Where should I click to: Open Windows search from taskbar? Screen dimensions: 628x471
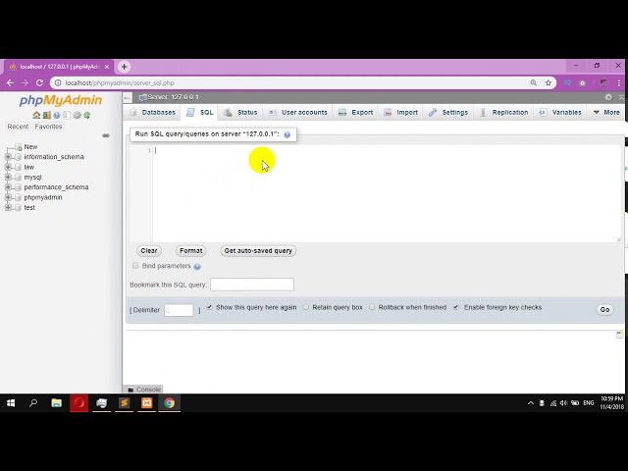(33, 403)
